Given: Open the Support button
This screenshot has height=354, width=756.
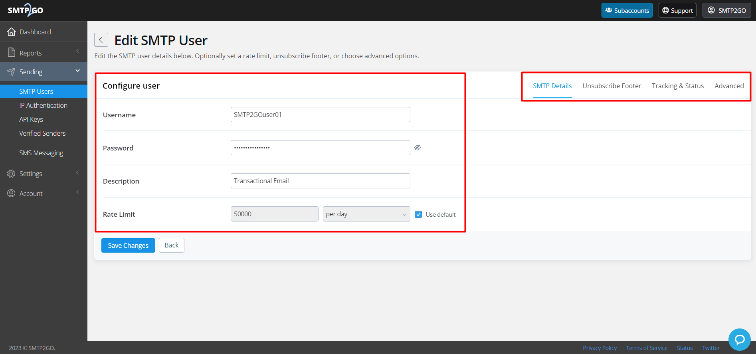Looking at the screenshot, I should 677,10.
